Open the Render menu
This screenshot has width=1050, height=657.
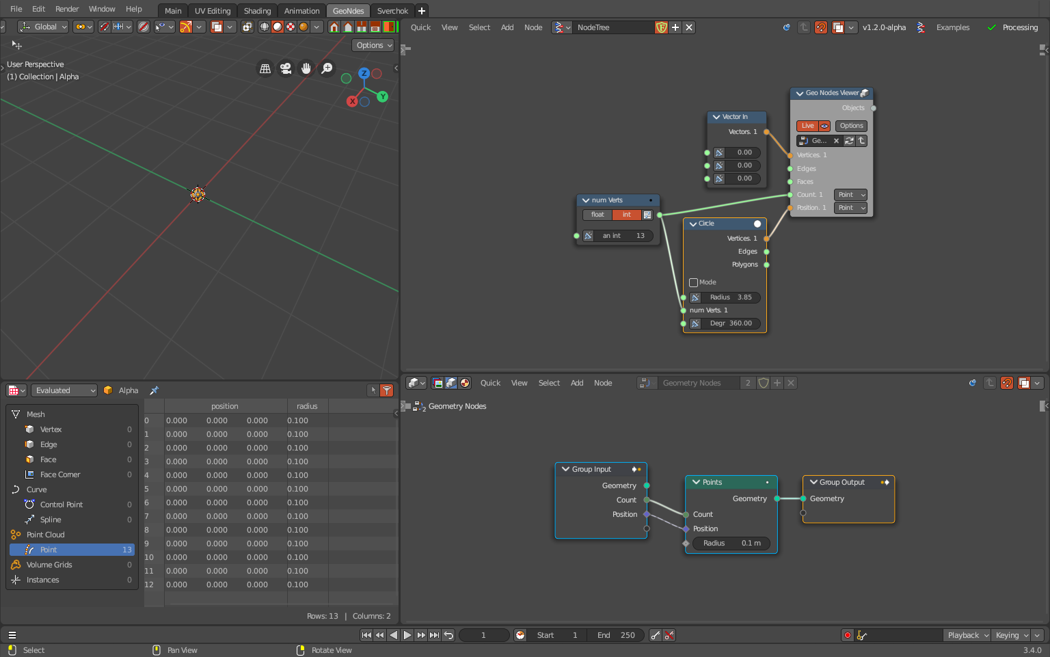click(66, 9)
